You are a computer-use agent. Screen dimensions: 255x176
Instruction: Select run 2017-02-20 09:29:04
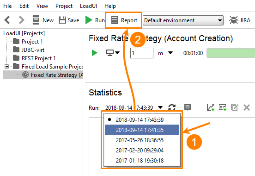click(x=142, y=150)
